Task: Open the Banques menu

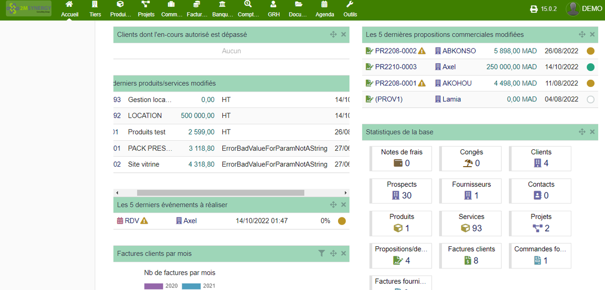Action: coord(222,9)
